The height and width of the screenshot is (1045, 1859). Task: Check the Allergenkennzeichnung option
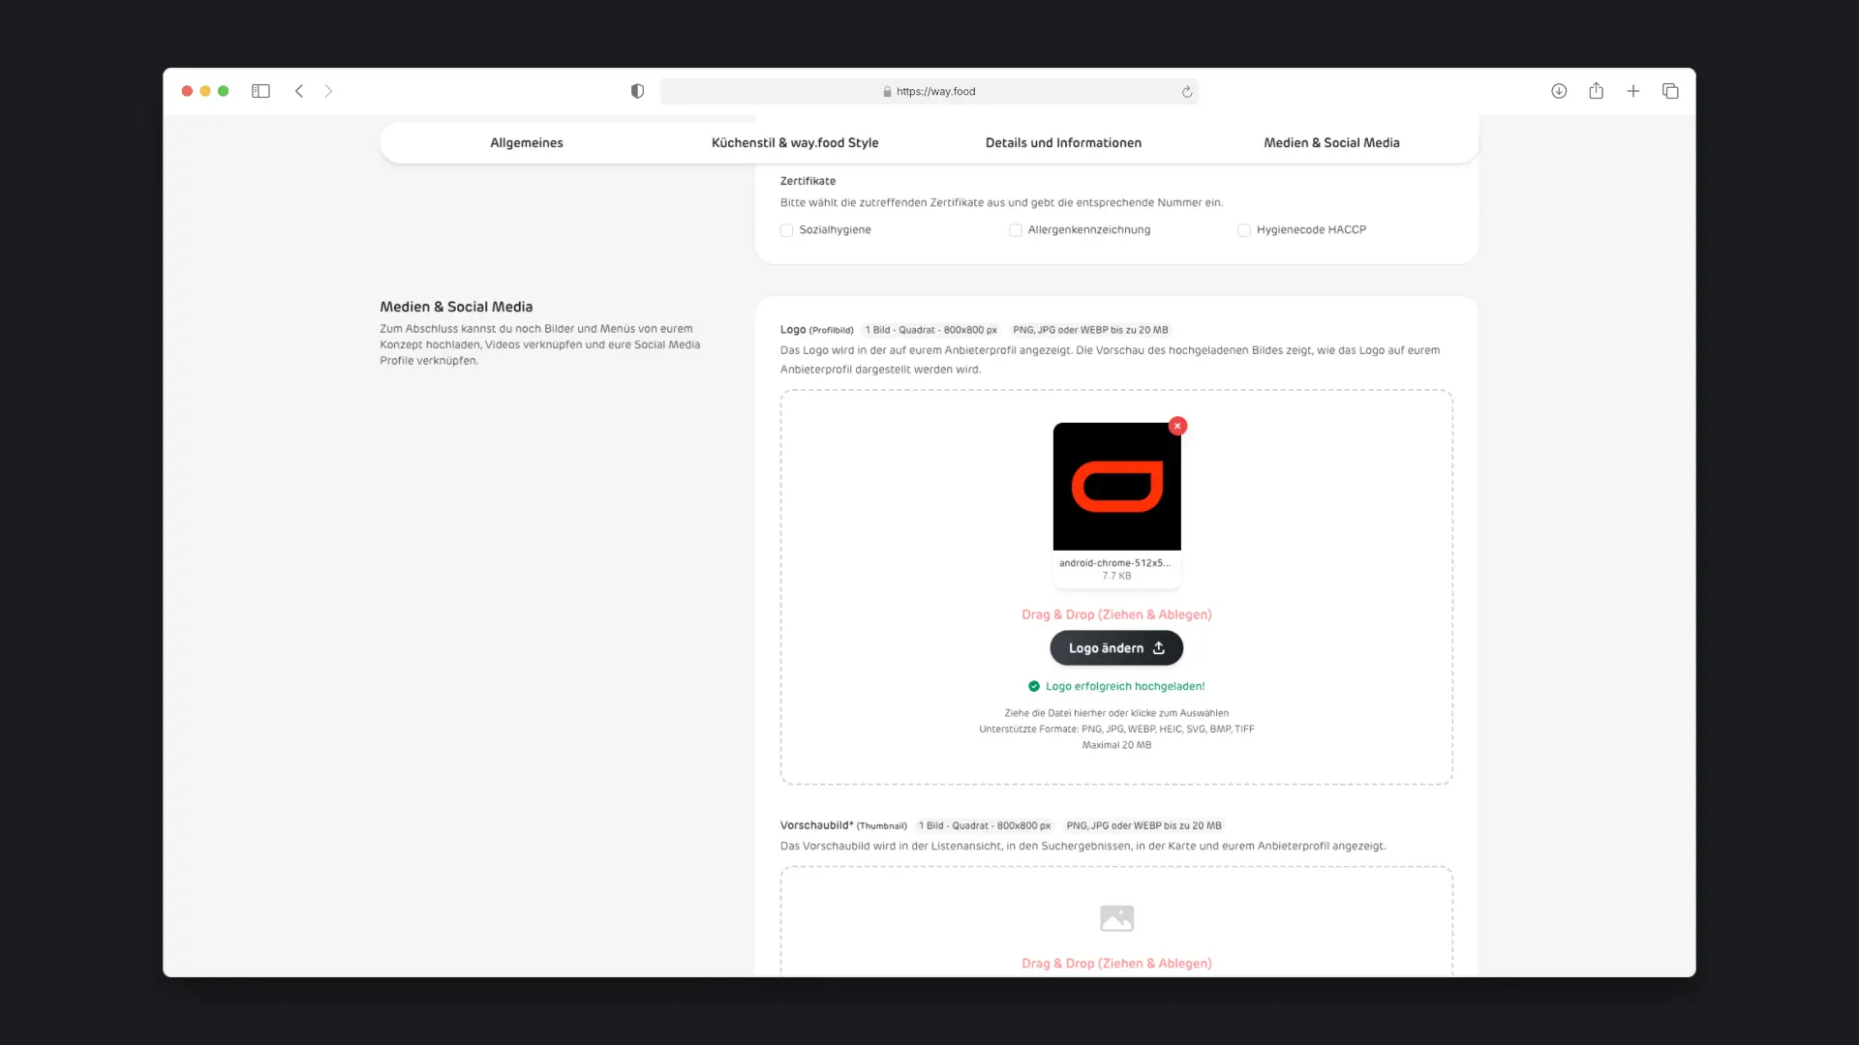coord(1015,230)
